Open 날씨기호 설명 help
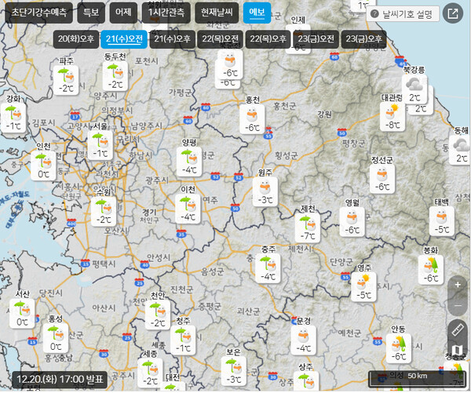Screen dimensions: 471x393 point(403,14)
